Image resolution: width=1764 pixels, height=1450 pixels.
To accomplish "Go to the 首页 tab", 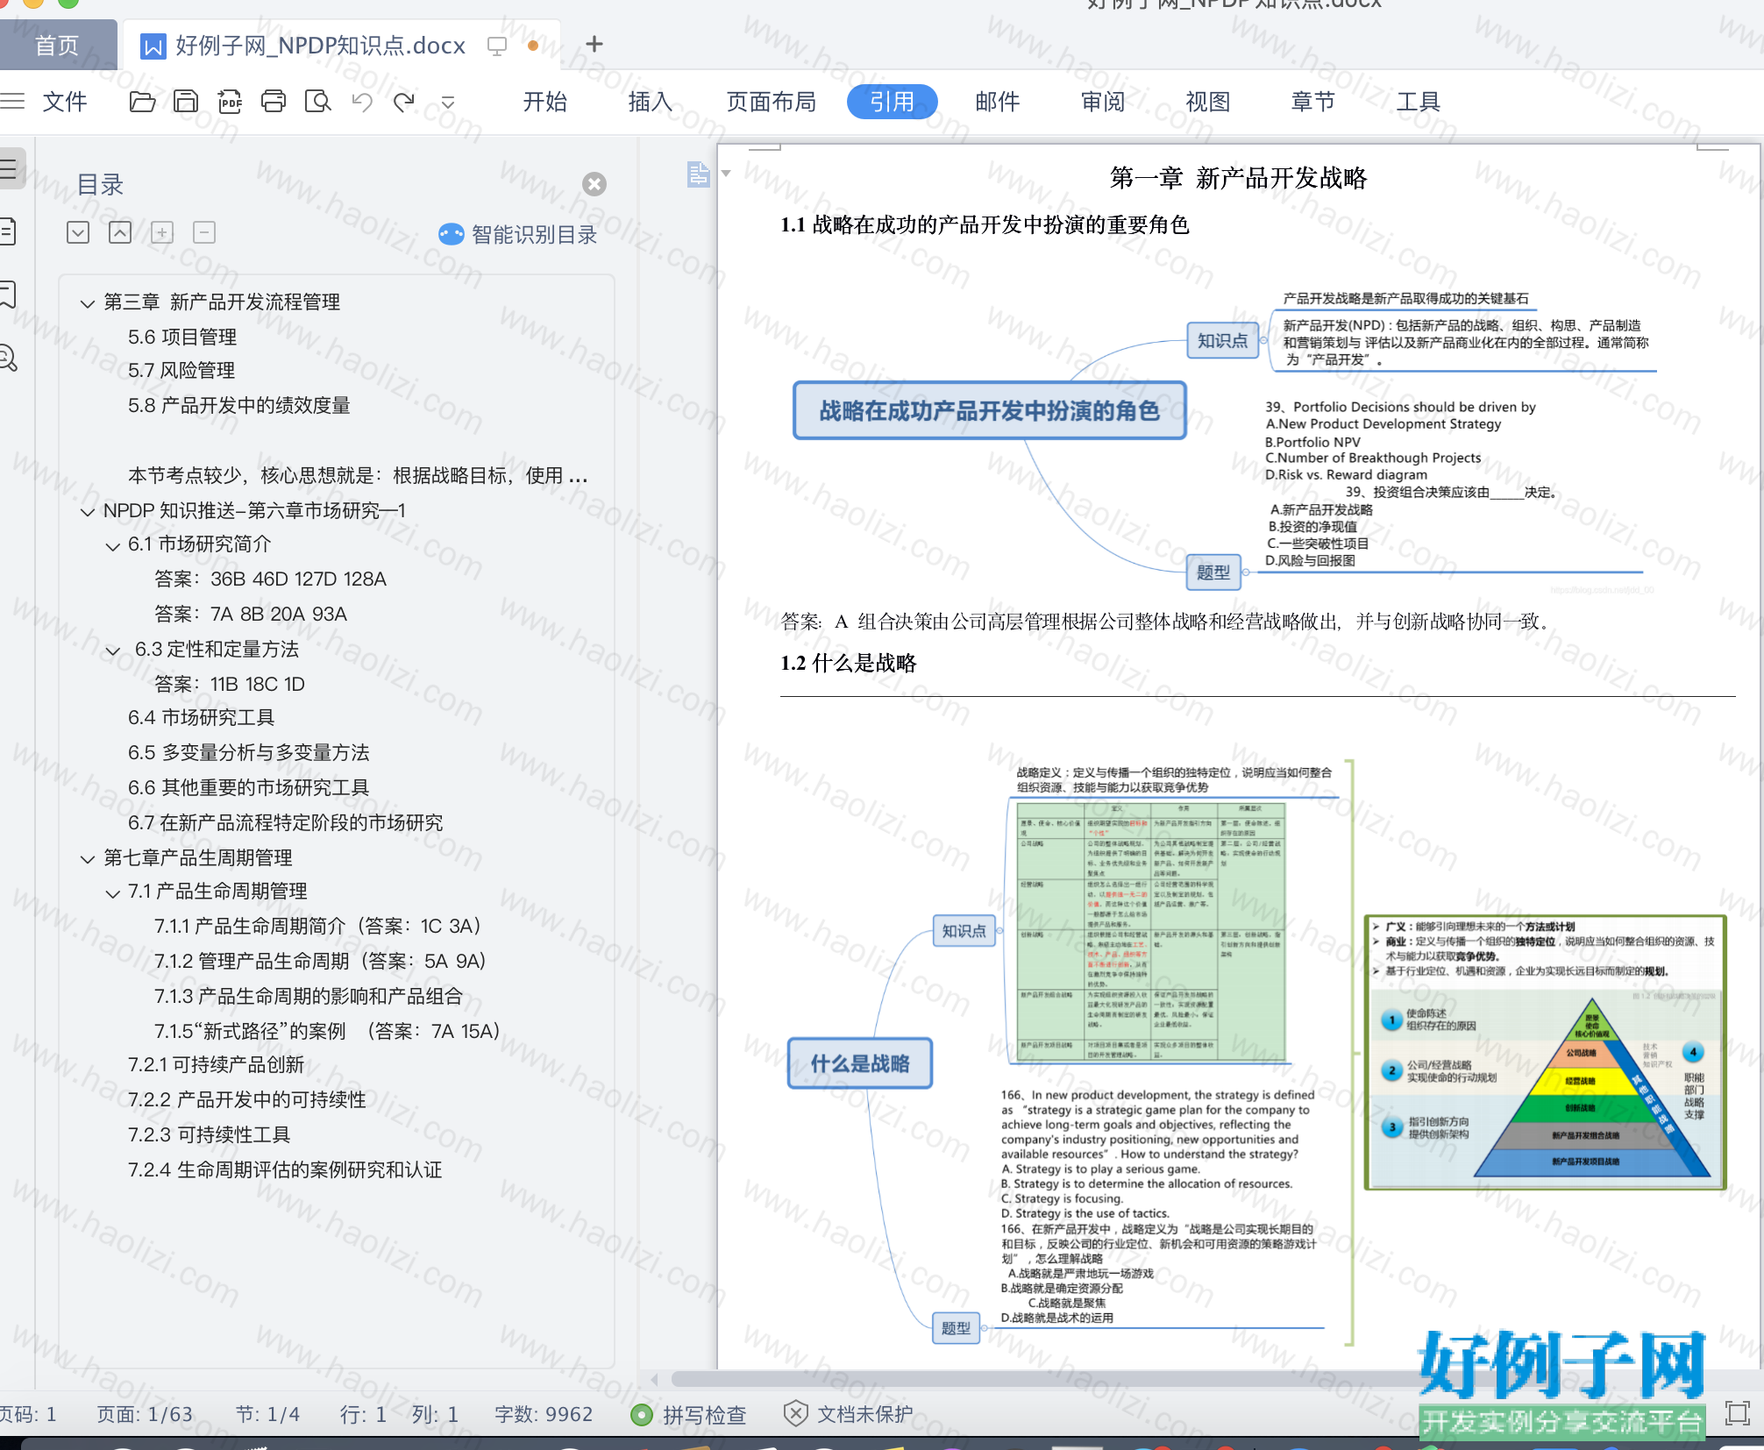I will [x=57, y=45].
